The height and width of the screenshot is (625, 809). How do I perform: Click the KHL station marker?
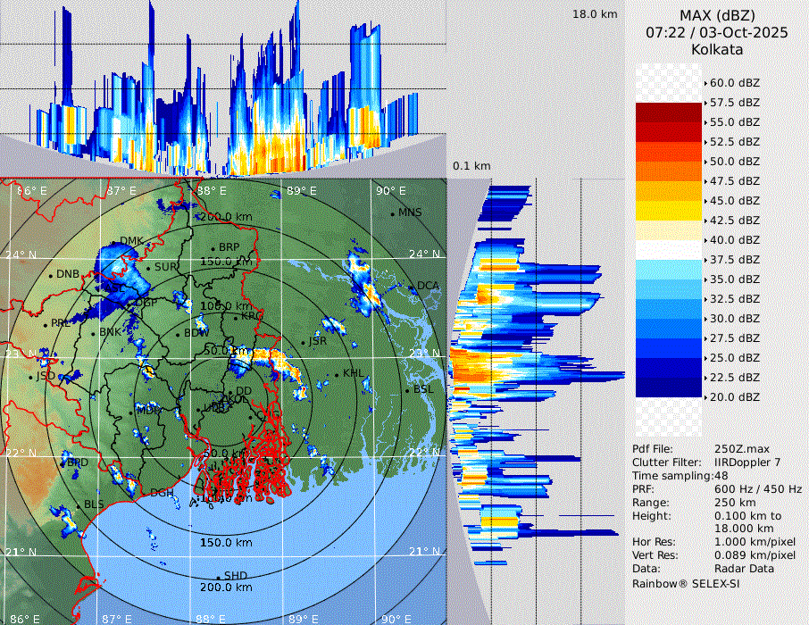click(x=337, y=374)
